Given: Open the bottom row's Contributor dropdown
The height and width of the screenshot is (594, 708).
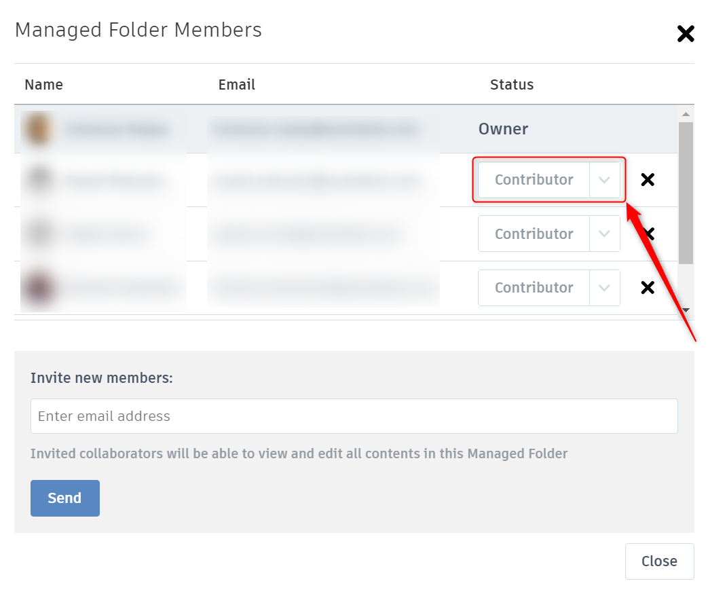Looking at the screenshot, I should [548, 287].
